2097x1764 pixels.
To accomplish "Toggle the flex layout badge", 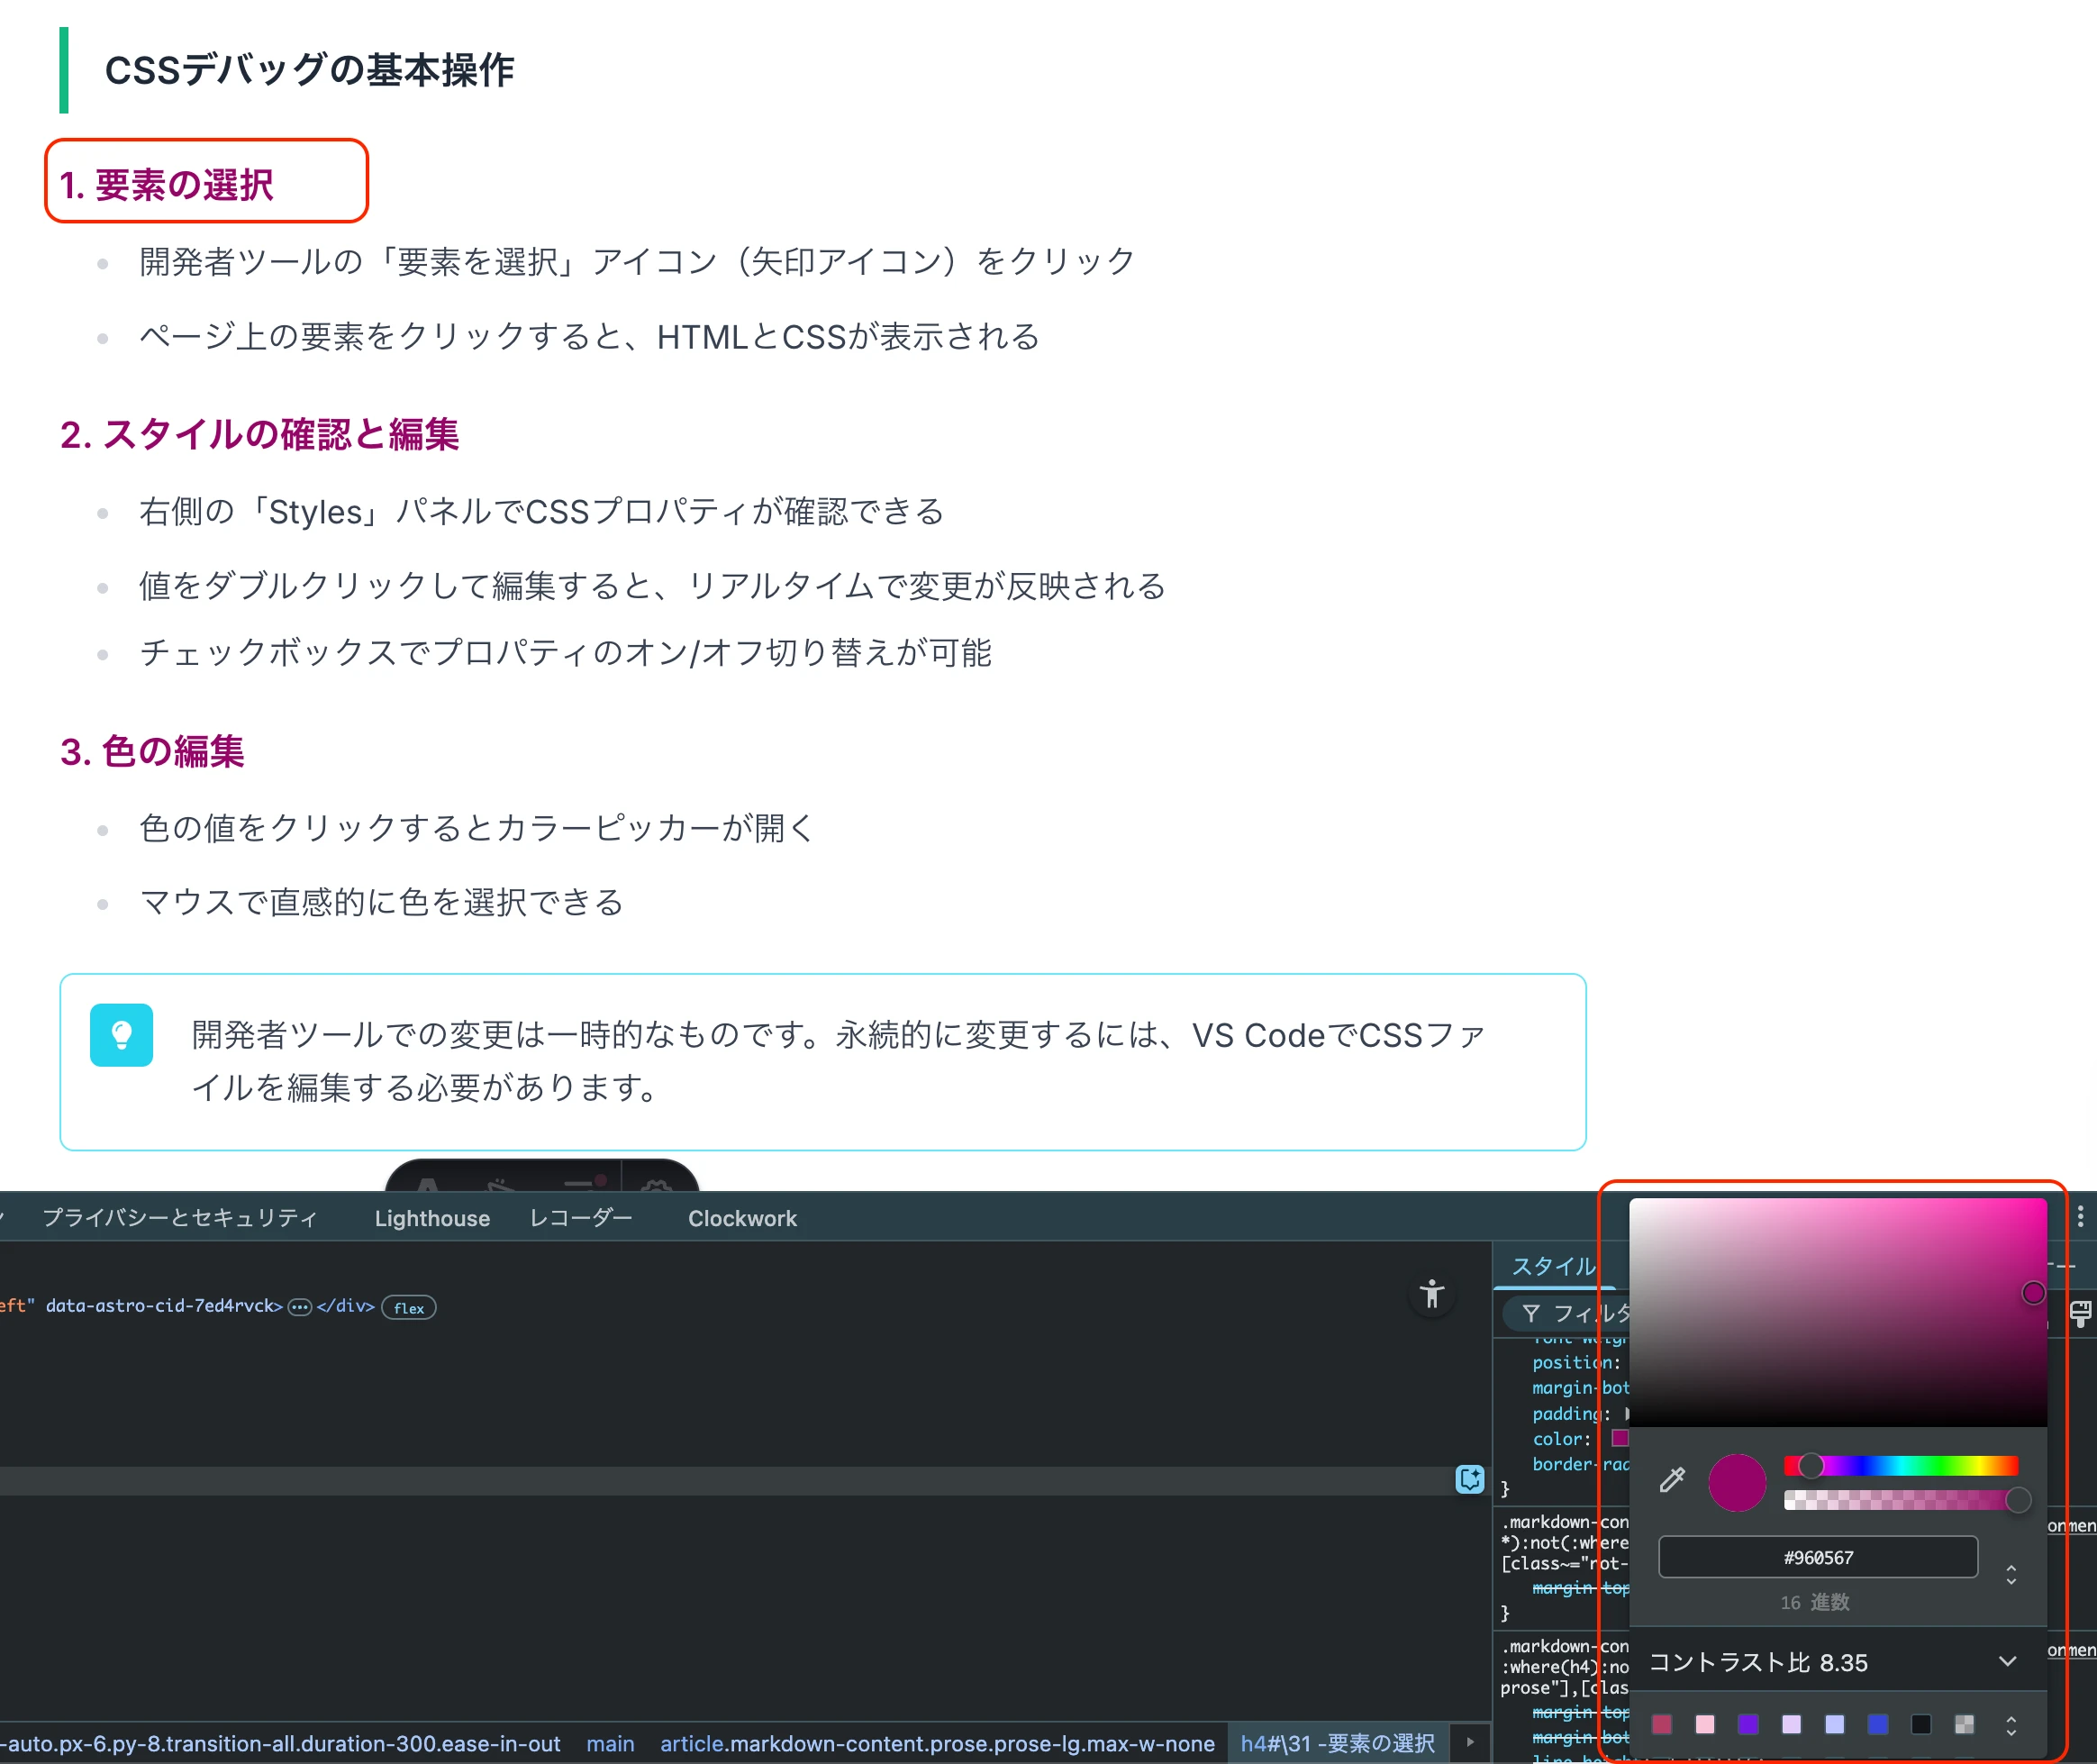I will [408, 1308].
